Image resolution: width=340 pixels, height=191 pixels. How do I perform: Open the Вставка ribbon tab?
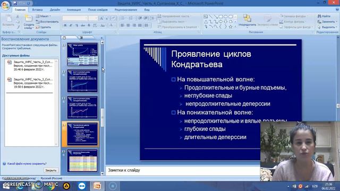[x=37, y=10]
